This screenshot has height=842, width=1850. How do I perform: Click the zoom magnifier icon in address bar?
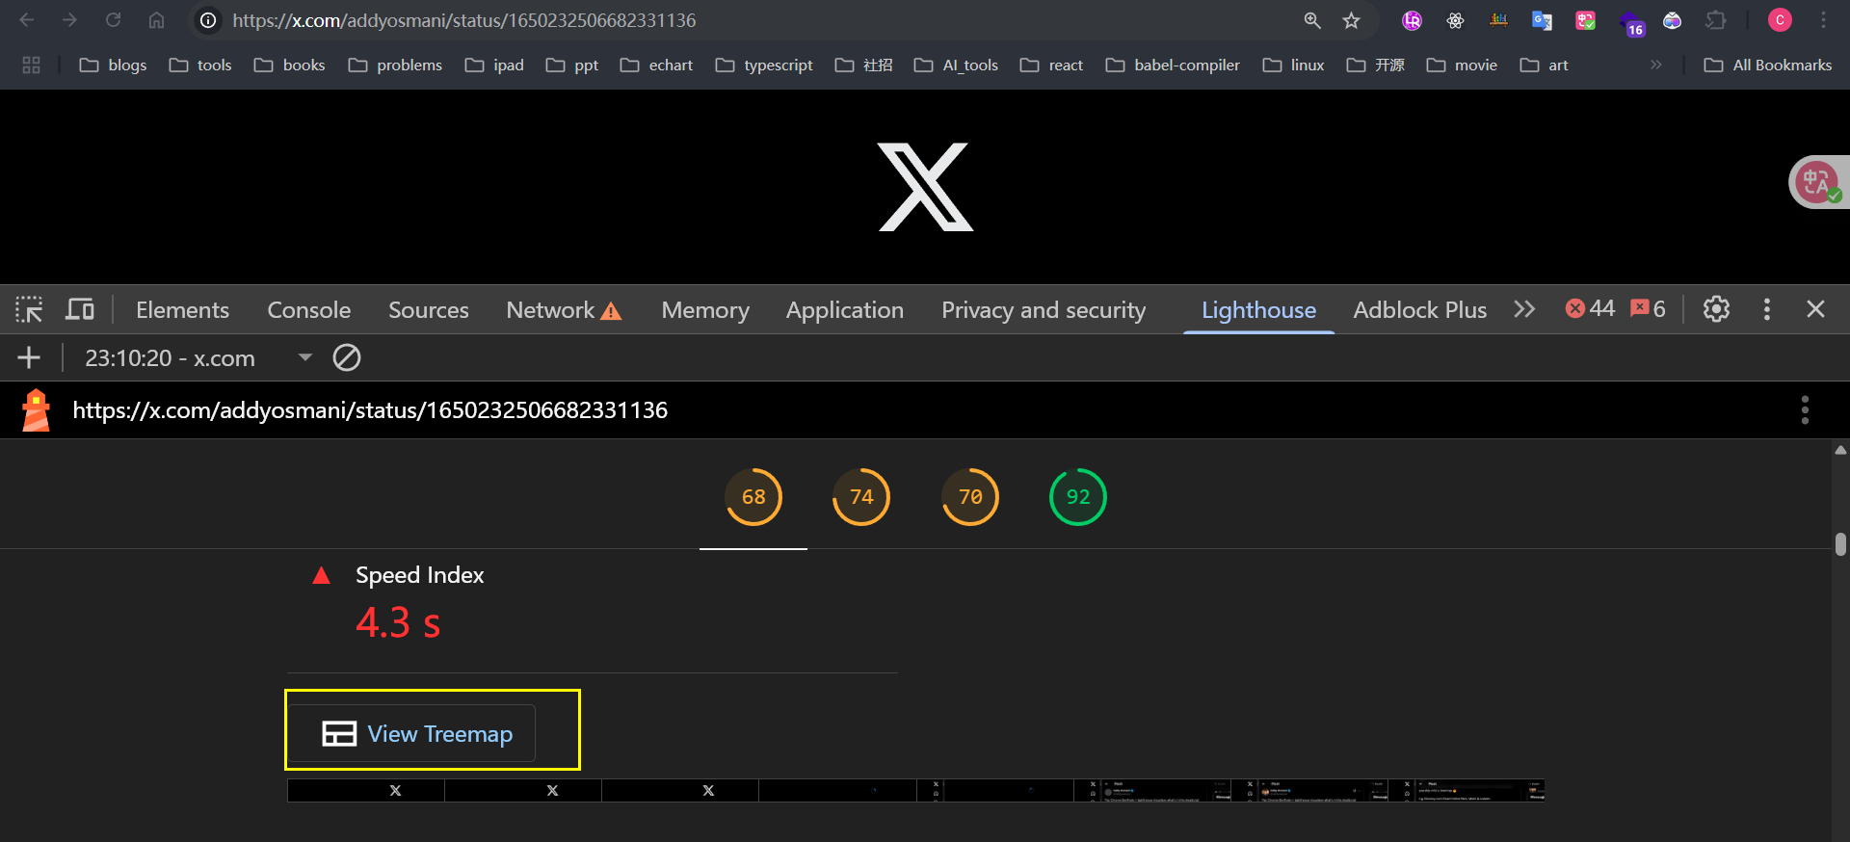click(x=1311, y=20)
